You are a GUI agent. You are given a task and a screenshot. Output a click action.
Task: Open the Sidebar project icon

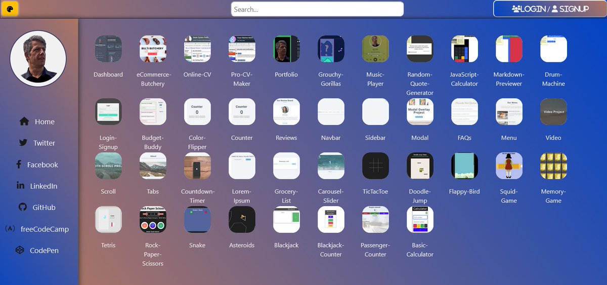[x=375, y=112]
